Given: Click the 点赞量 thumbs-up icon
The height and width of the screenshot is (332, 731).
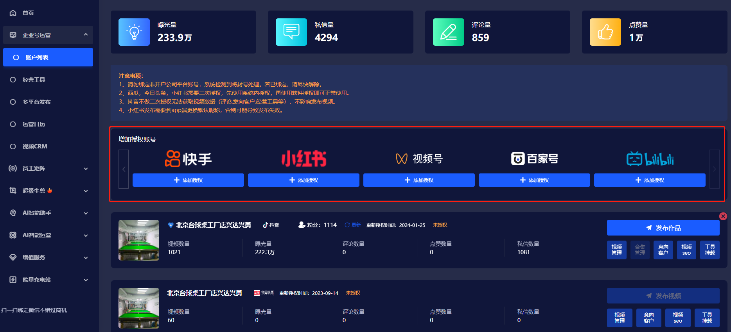Looking at the screenshot, I should [x=605, y=32].
